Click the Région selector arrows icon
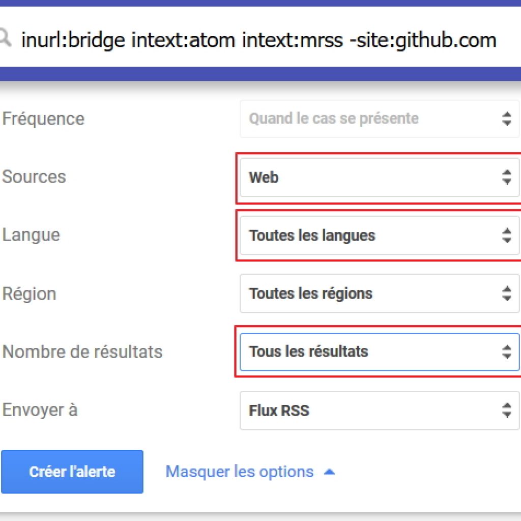521x521 pixels. tap(506, 294)
